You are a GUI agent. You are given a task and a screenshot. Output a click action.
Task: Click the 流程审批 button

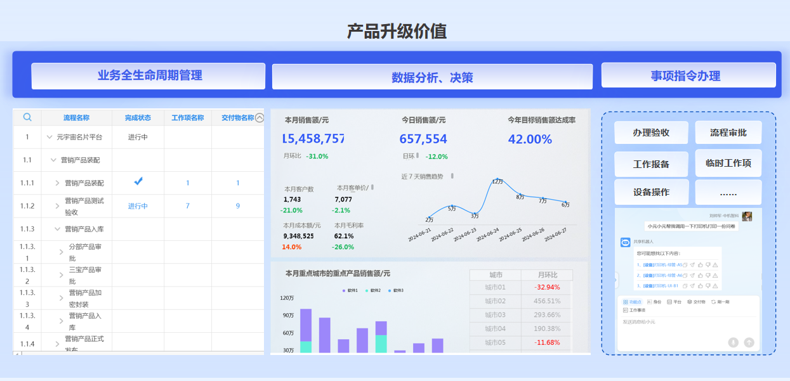tap(728, 133)
